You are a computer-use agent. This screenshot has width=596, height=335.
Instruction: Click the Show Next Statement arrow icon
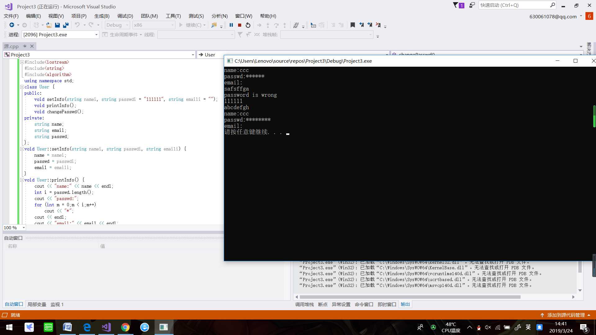(x=259, y=25)
